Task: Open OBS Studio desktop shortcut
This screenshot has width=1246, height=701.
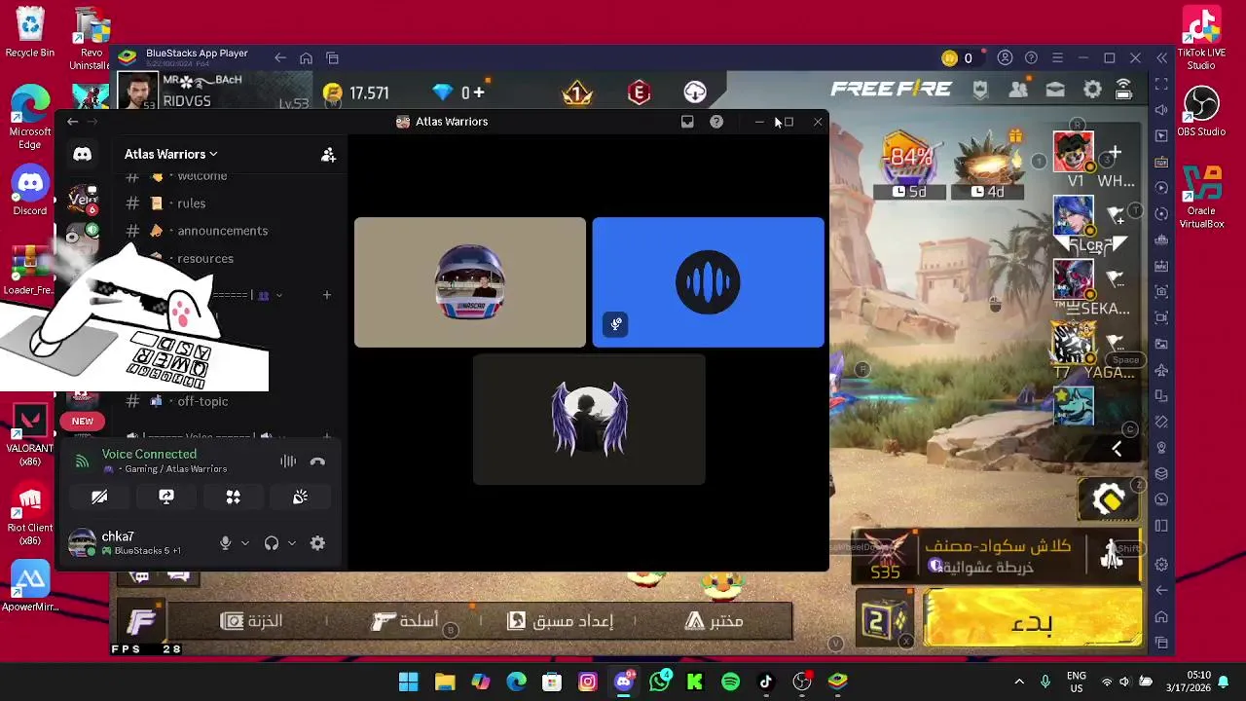Action: (1201, 112)
